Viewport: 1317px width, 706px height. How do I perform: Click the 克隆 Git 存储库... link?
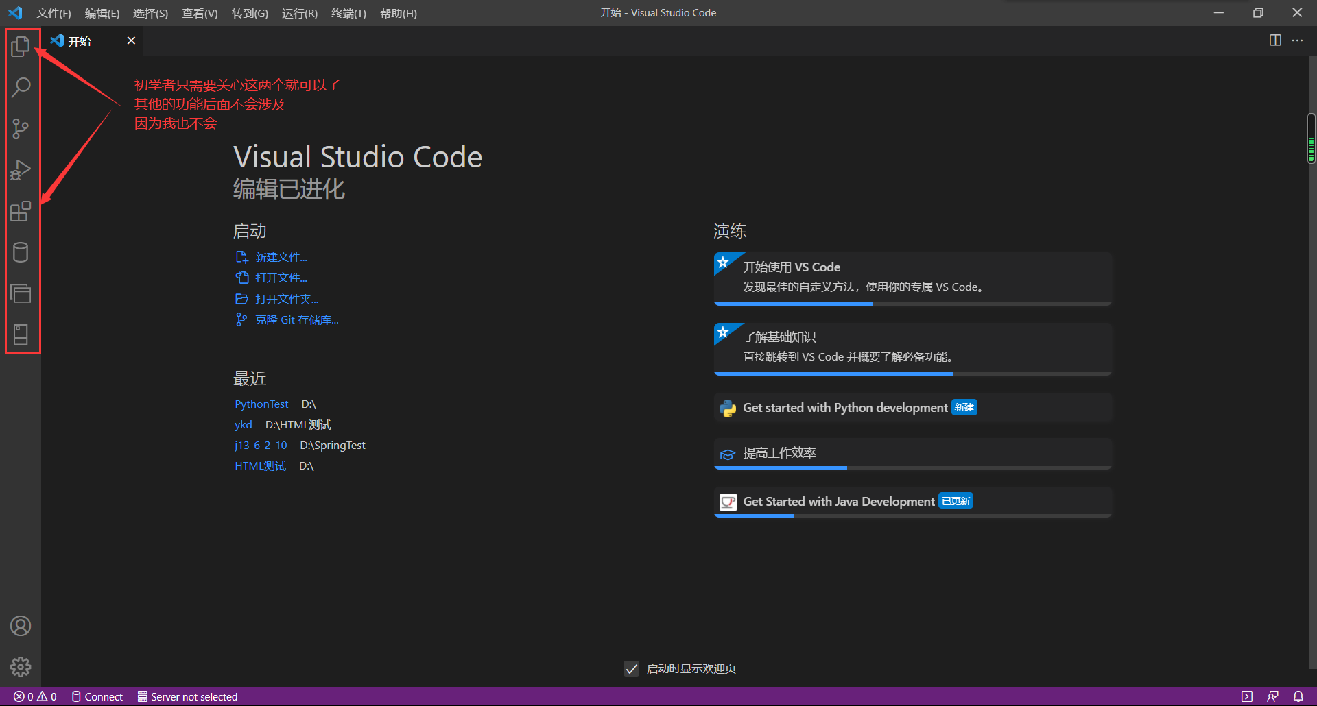pyautogui.click(x=296, y=319)
